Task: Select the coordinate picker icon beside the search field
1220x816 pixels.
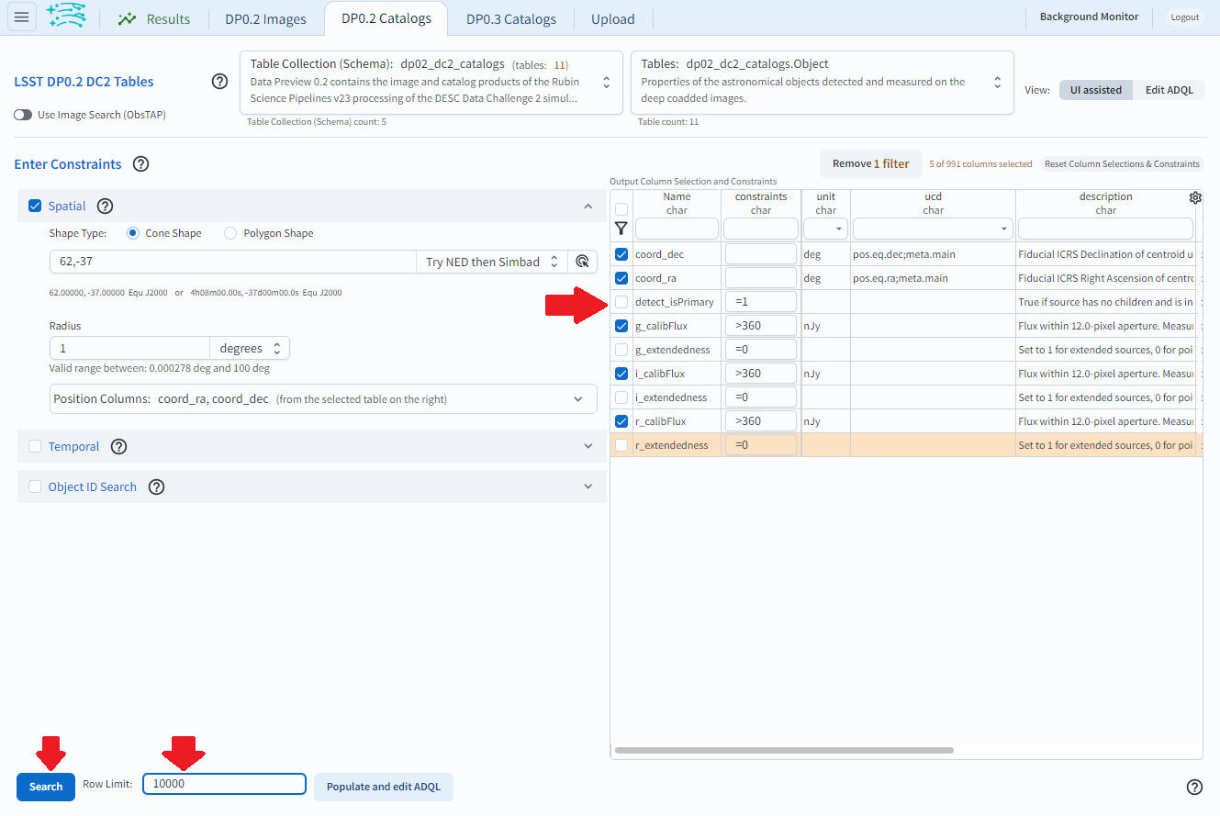Action: [x=583, y=262]
